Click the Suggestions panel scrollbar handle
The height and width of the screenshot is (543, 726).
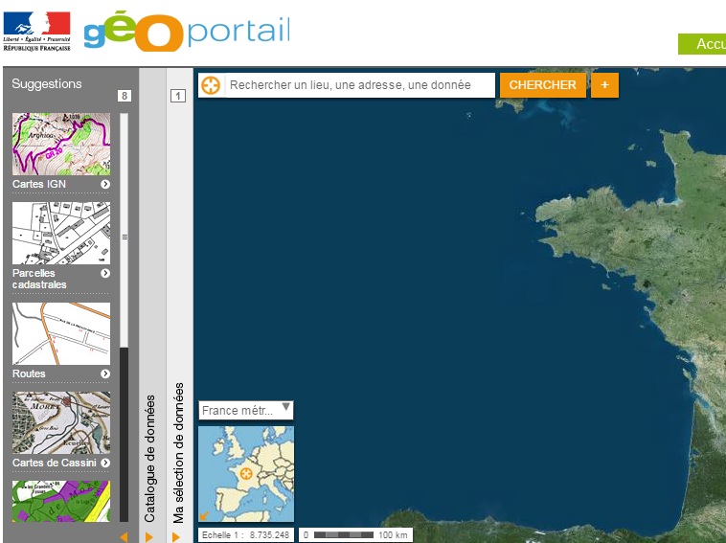(125, 230)
